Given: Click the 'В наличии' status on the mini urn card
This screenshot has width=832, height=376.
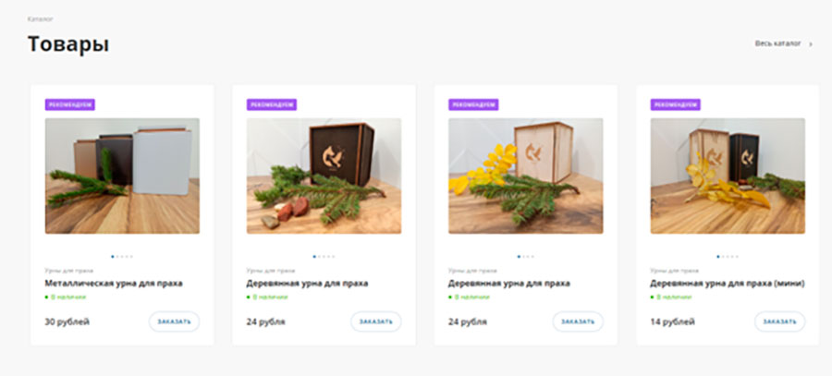Looking at the screenshot, I should point(674,297).
